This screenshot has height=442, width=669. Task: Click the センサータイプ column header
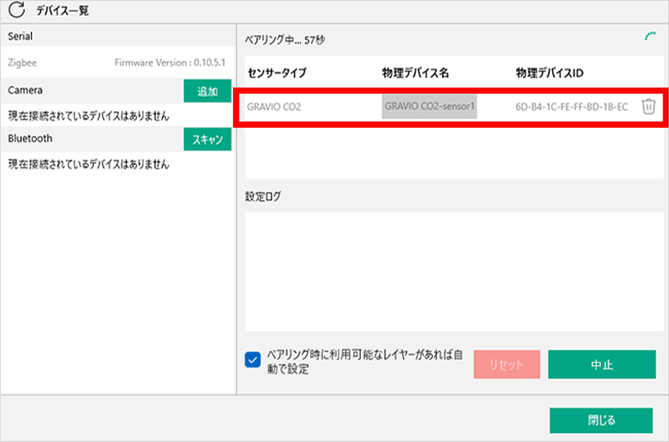pyautogui.click(x=277, y=73)
